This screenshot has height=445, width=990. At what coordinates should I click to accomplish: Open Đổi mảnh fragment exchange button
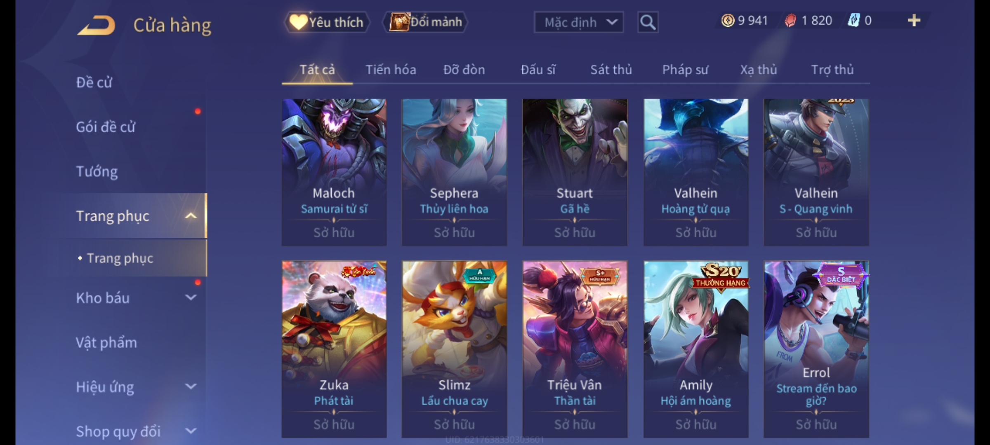coord(426,22)
